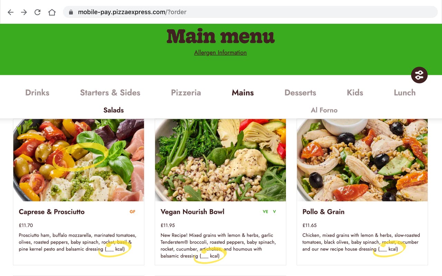
Task: Reload the page with the refresh icon
Action: click(x=38, y=12)
